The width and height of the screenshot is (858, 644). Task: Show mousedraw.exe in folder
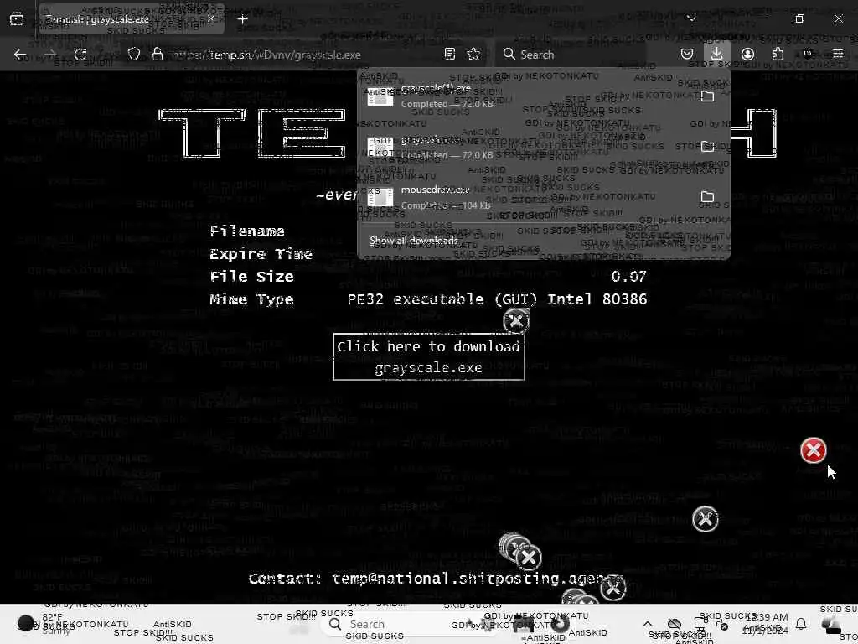pyautogui.click(x=707, y=196)
